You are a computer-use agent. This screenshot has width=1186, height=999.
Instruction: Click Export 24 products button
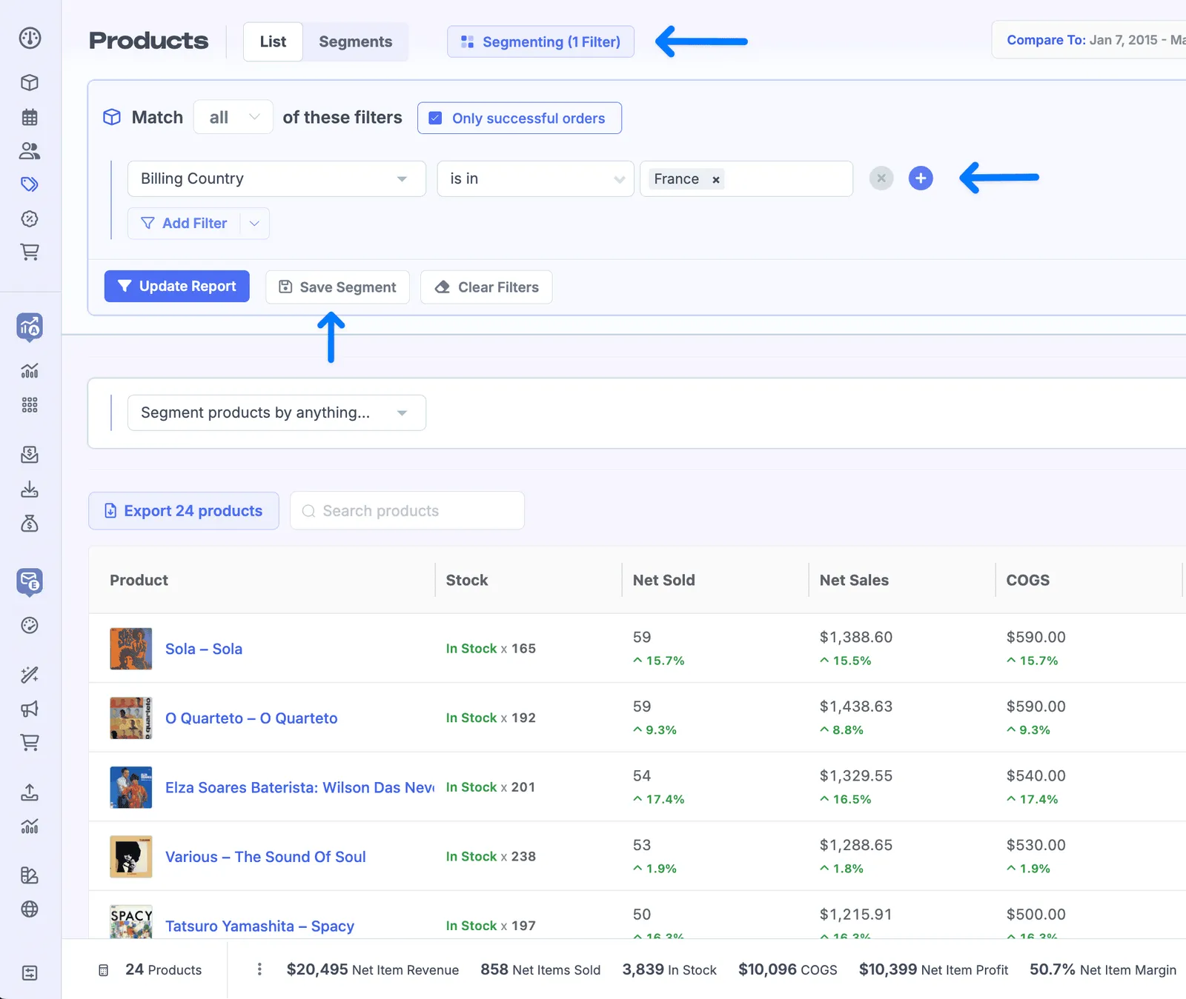184,511
